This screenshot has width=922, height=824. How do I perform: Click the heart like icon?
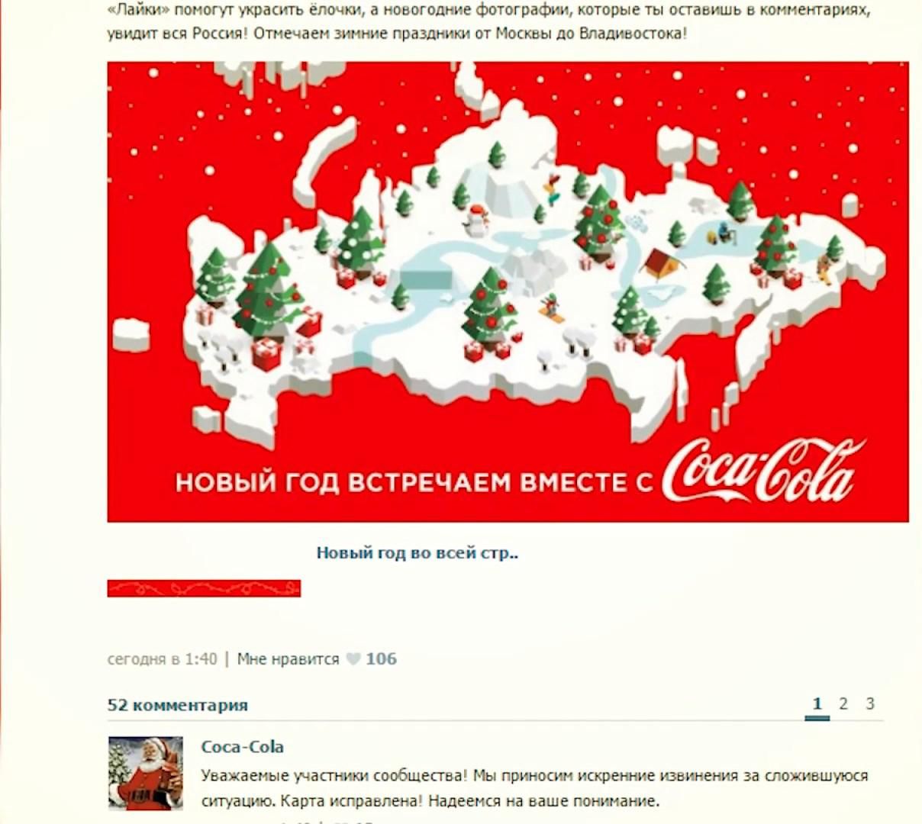click(353, 659)
